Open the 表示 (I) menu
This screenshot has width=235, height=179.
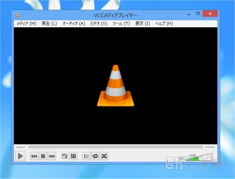[x=142, y=23]
